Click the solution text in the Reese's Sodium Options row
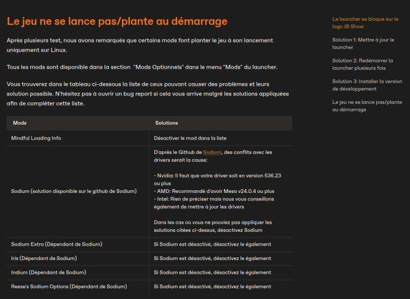410x299 pixels. [x=212, y=287]
